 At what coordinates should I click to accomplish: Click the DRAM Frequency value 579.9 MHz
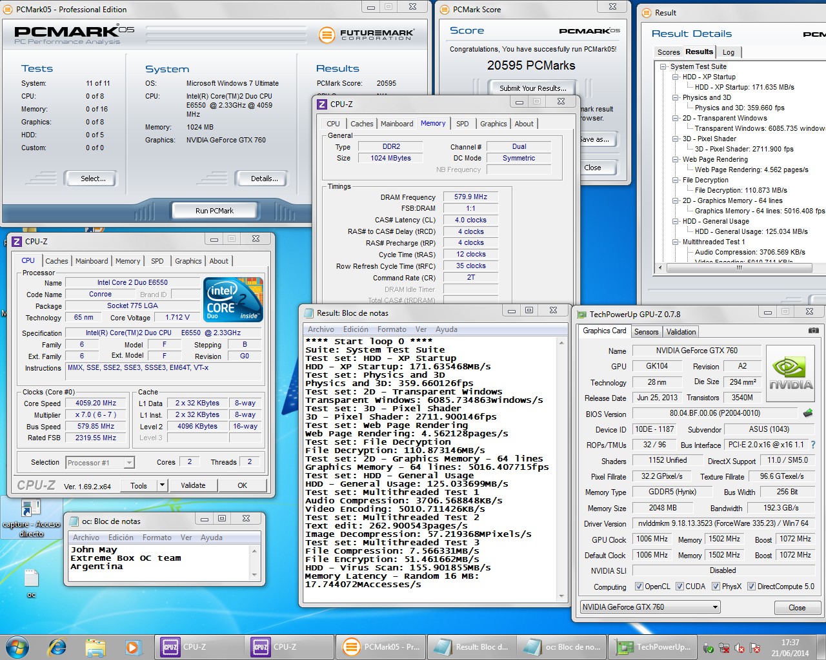click(471, 197)
